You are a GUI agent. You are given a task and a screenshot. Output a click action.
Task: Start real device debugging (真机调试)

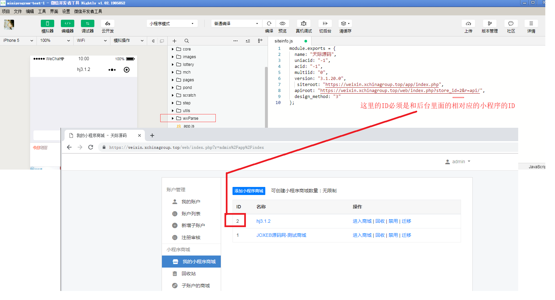[x=304, y=23]
